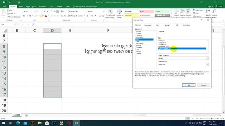Open the Protection tab in Format Cells
Image resolution: width=225 pixels, height=126 pixels.
point(186,25)
